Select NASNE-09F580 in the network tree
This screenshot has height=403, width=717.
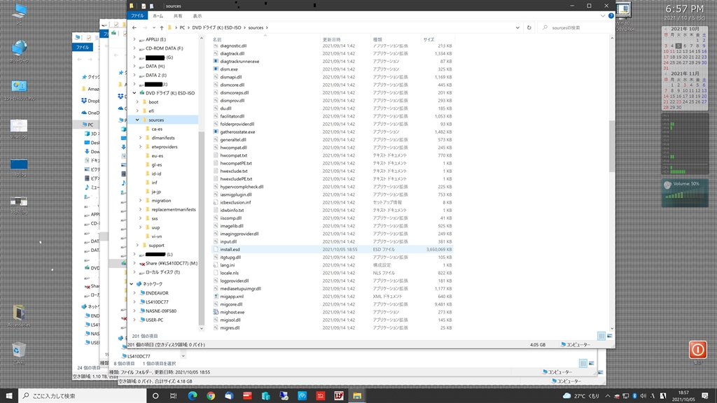point(161,311)
